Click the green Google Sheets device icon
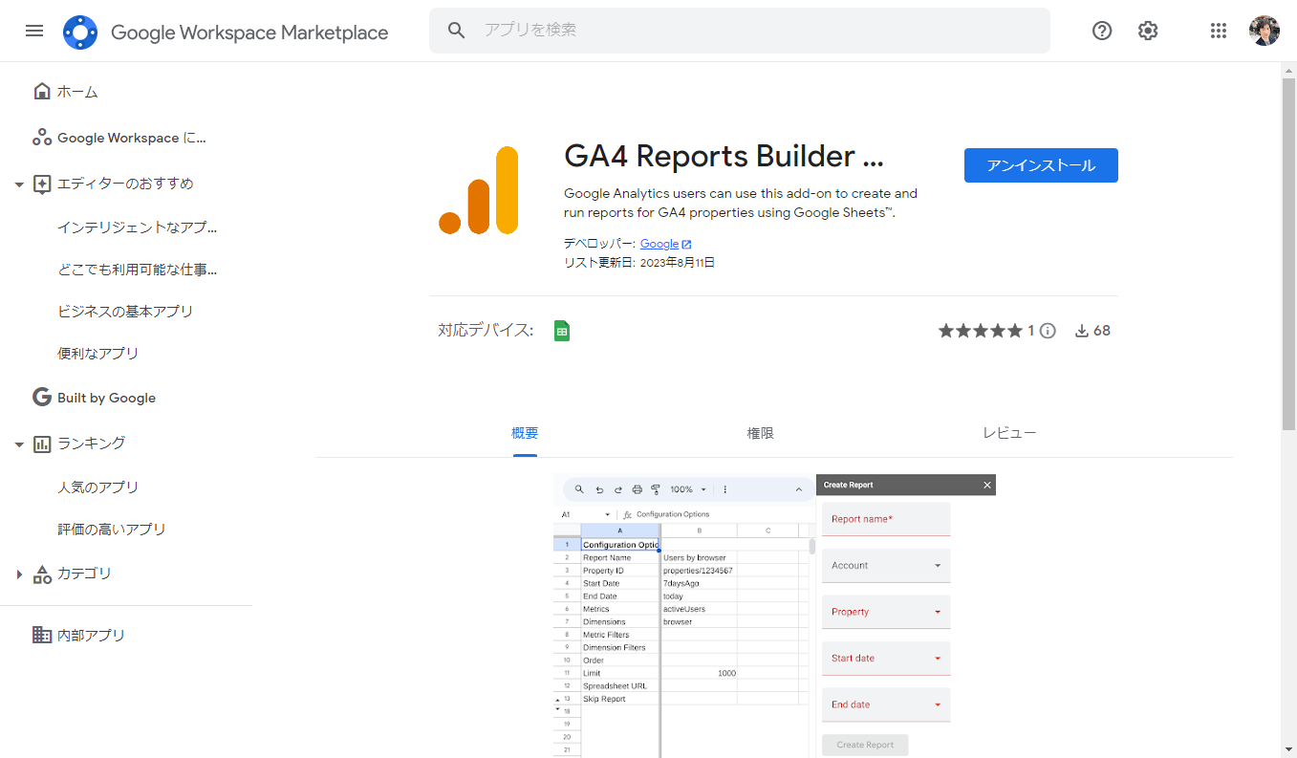The image size is (1297, 758). pyautogui.click(x=562, y=331)
